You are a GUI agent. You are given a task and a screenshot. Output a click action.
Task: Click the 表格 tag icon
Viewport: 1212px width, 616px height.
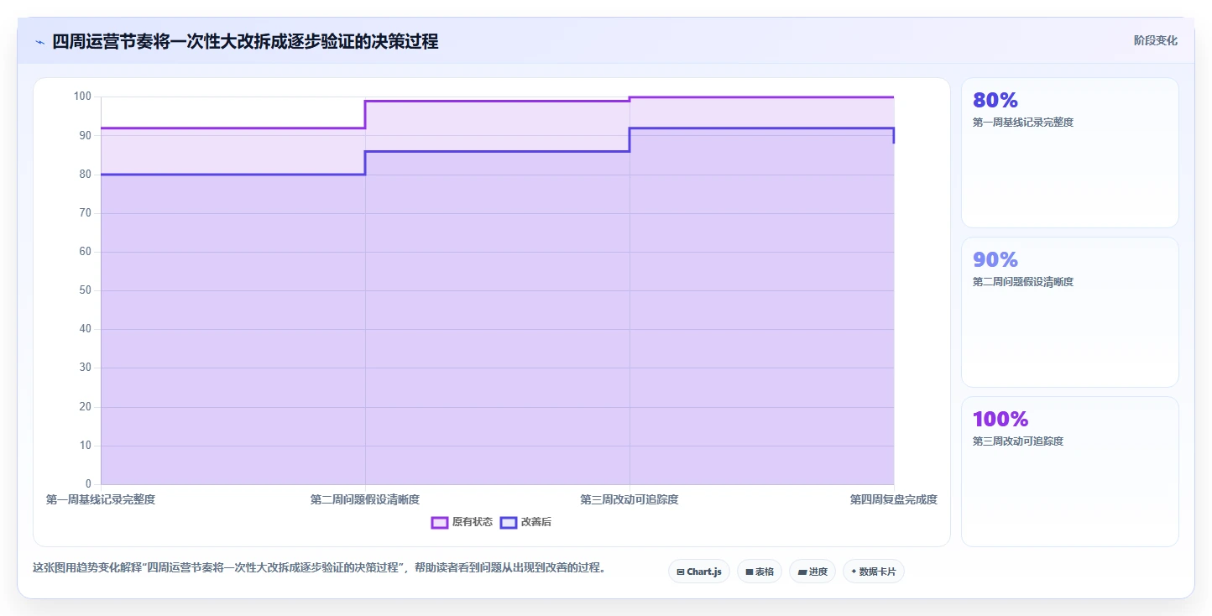coord(750,572)
